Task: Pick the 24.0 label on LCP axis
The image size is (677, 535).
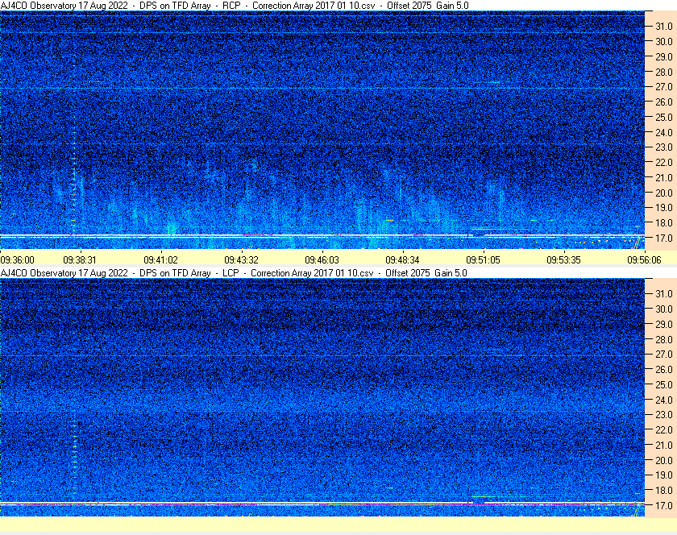Action: coord(664,400)
